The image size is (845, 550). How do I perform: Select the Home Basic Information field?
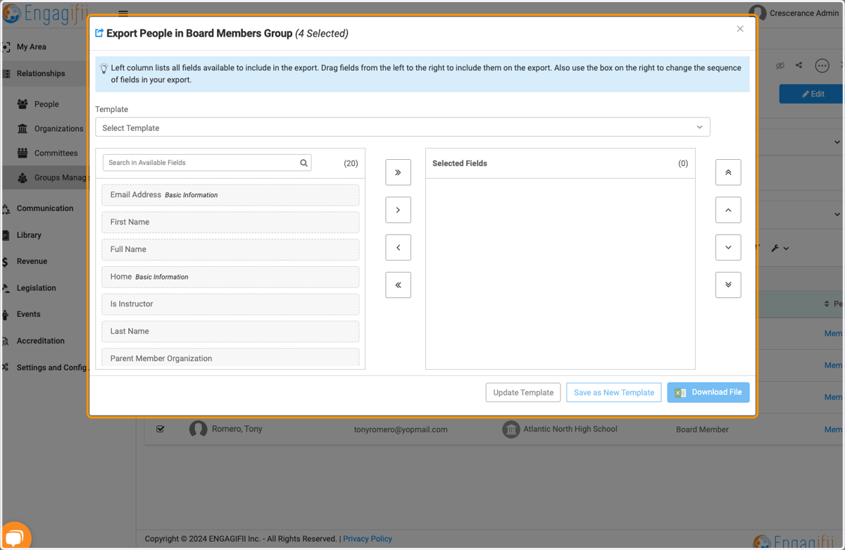(x=230, y=277)
